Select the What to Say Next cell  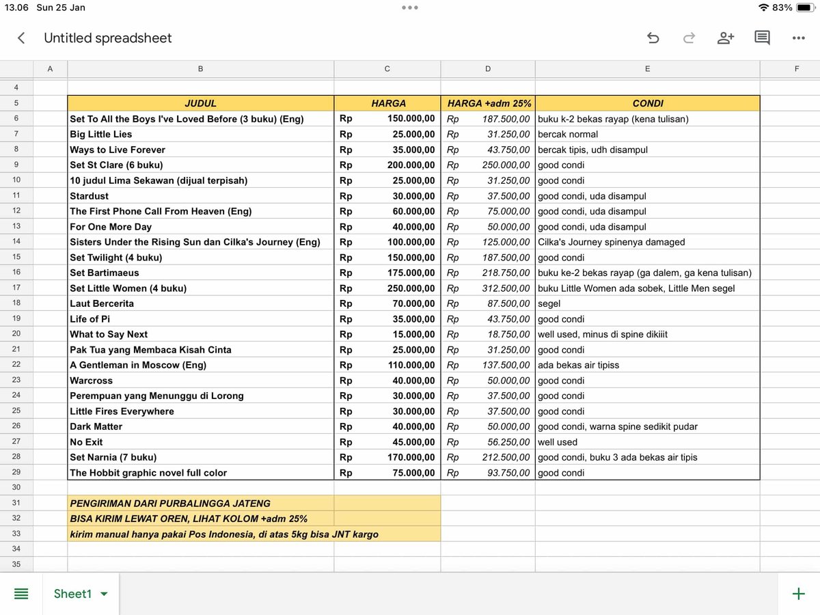point(201,334)
